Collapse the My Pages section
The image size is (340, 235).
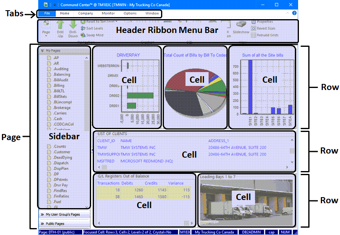pos(42,51)
